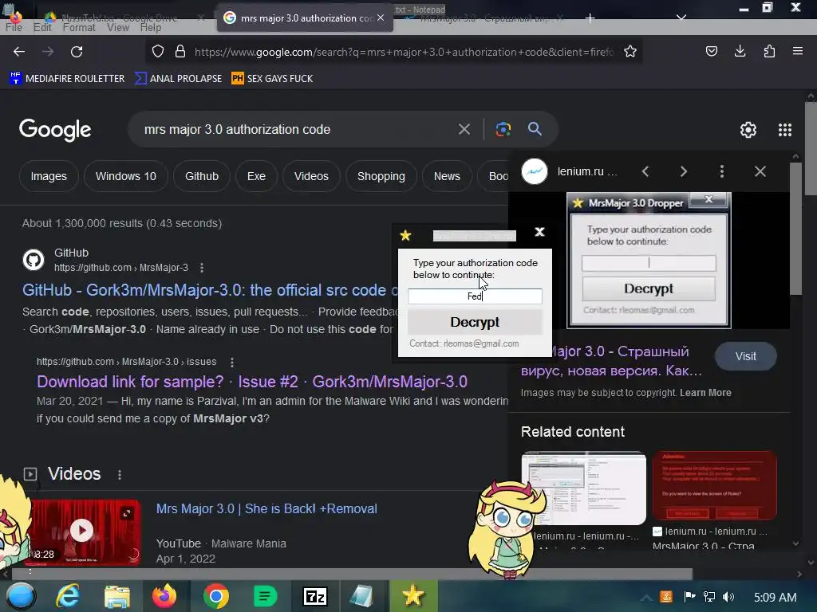Play the Mrs Major 3.0 video thumbnail

pos(82,531)
